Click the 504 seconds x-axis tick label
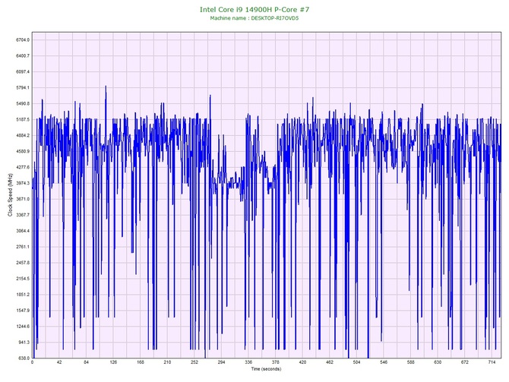Image resolution: width=509 pixels, height=382 pixels. tap(356, 362)
